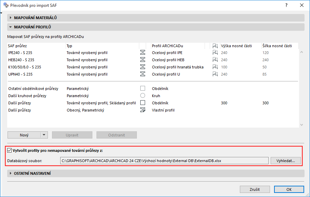Click the list scroll up arrow

(x=301, y=52)
